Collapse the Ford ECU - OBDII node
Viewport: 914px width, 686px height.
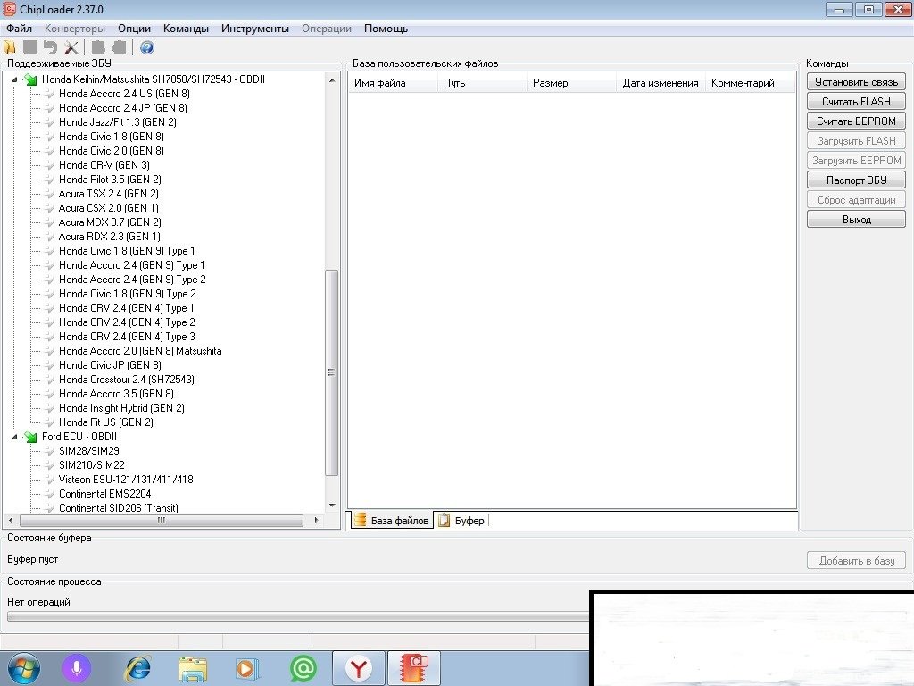click(x=15, y=437)
